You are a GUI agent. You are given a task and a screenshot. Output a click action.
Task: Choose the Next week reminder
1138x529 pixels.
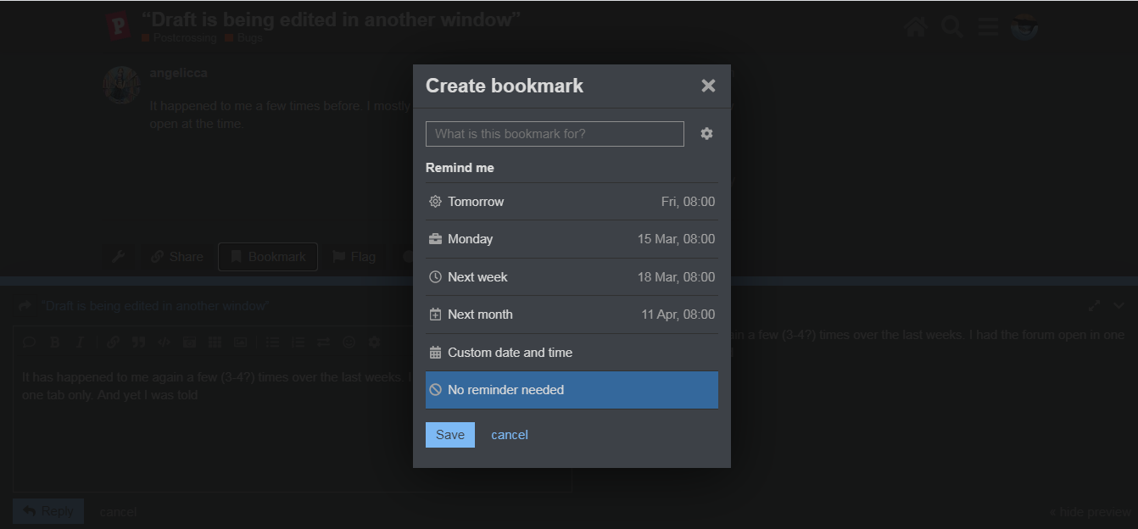click(572, 277)
